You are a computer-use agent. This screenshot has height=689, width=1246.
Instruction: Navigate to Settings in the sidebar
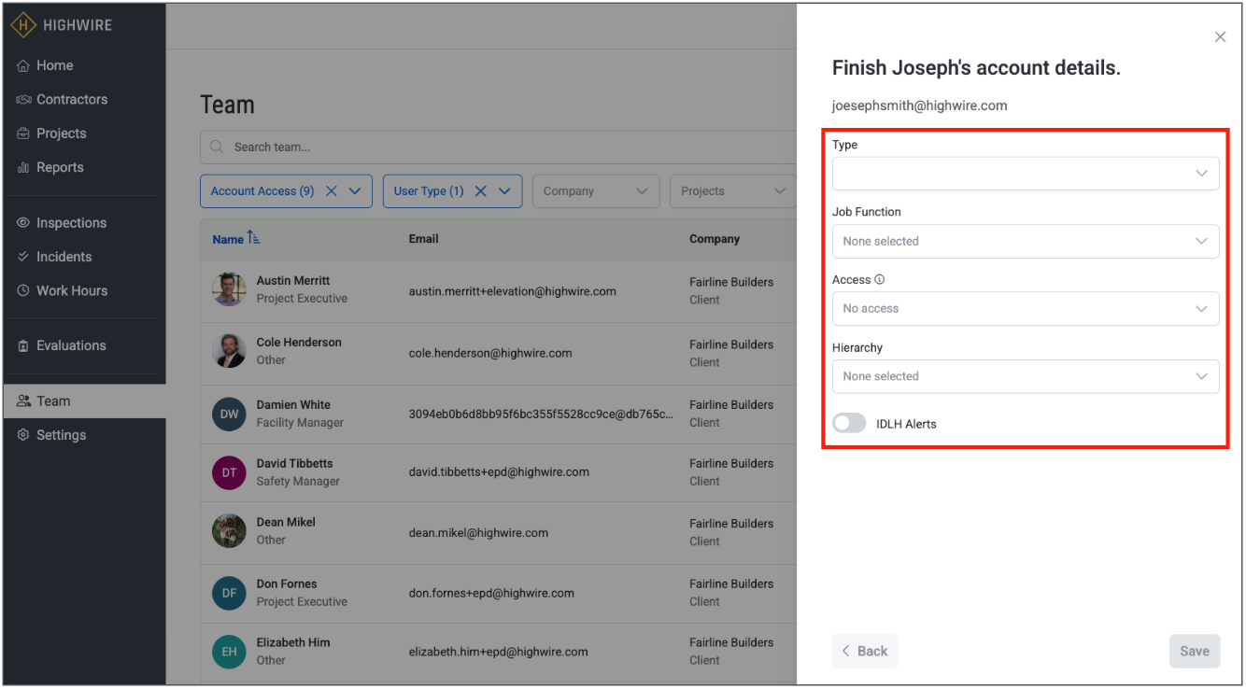(61, 435)
